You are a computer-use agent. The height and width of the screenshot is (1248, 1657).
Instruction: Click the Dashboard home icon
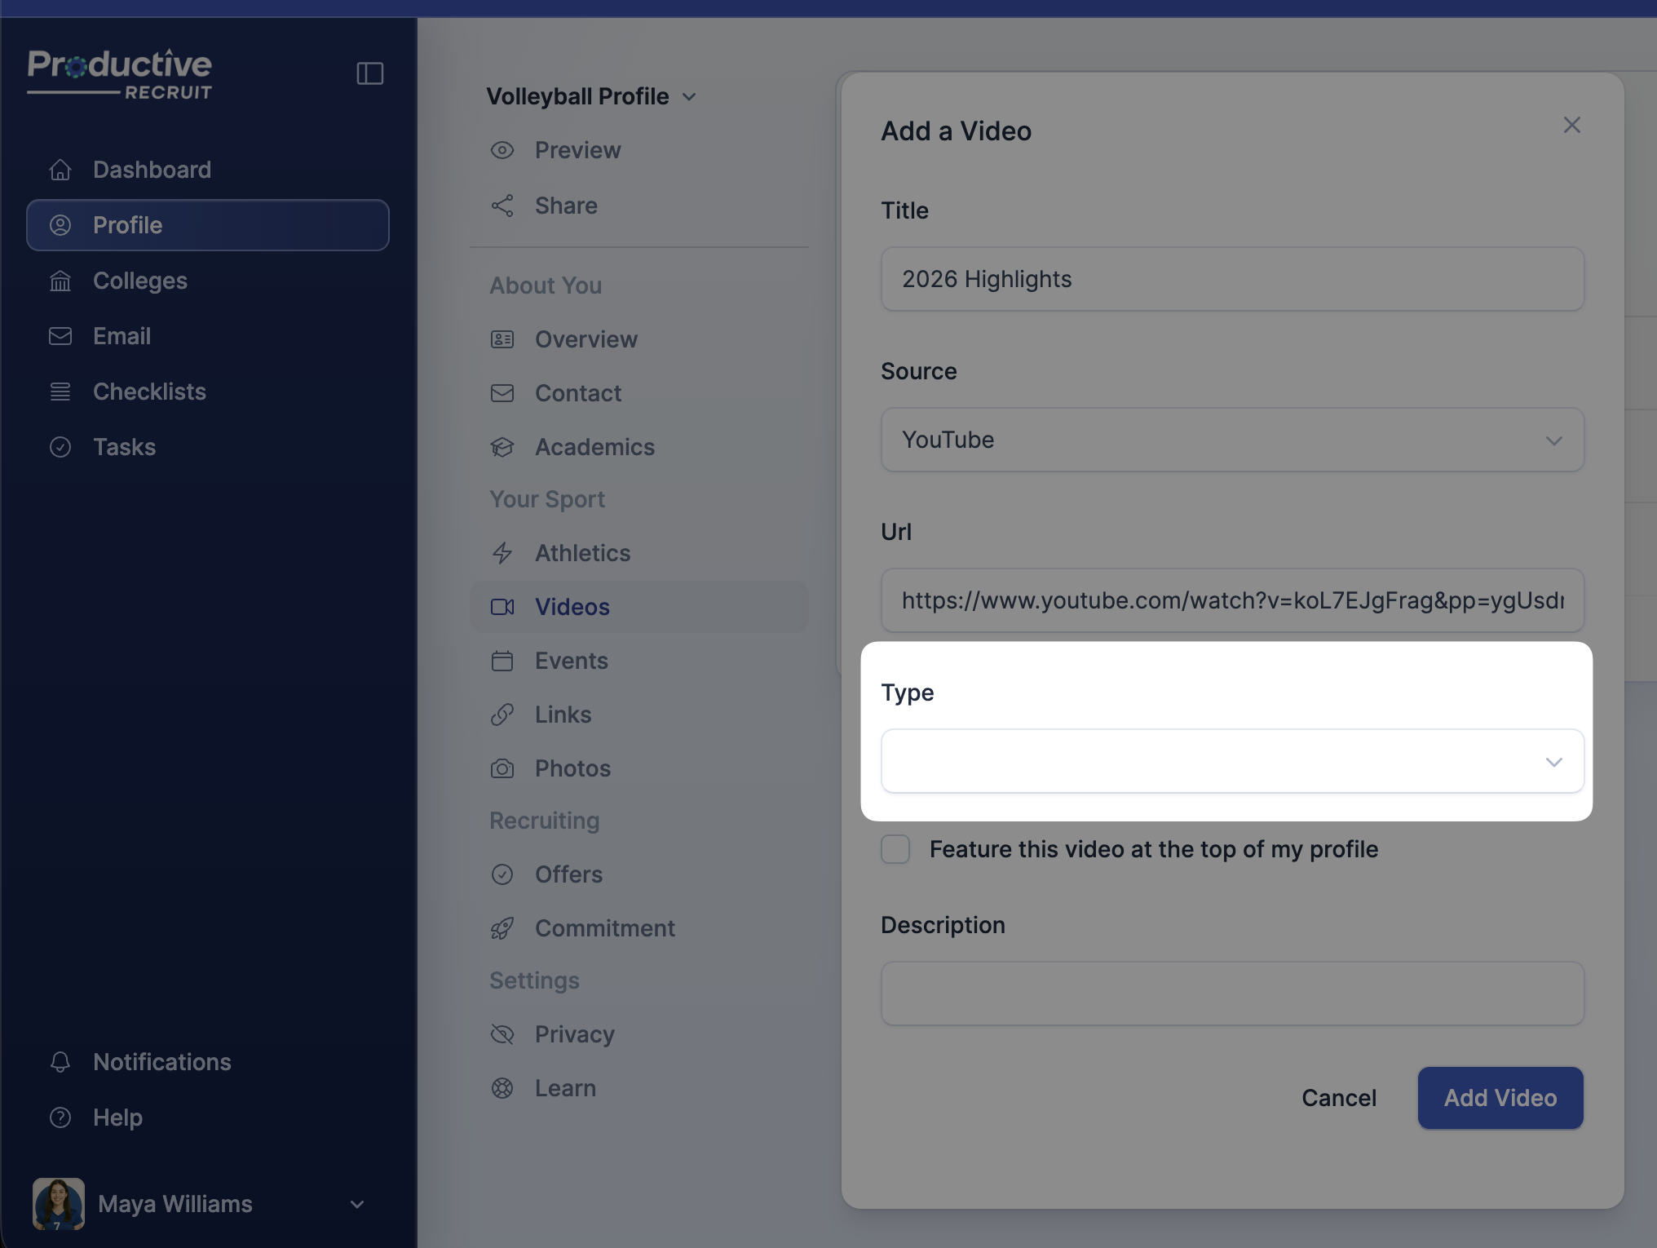coord(60,170)
